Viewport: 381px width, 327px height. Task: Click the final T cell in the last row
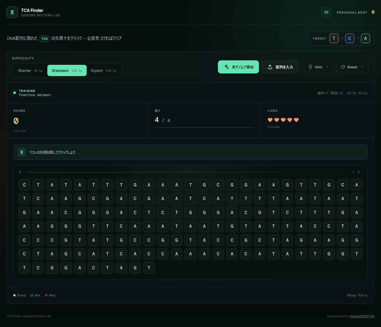[x=149, y=268]
